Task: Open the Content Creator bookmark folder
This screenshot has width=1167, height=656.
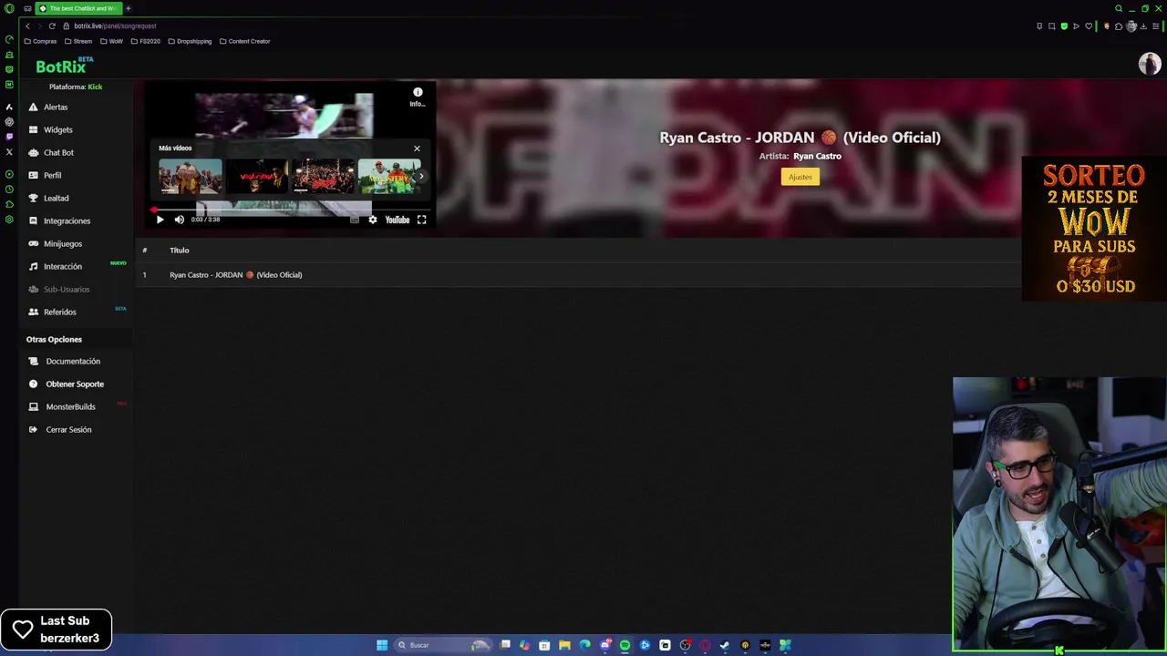Action: click(244, 41)
